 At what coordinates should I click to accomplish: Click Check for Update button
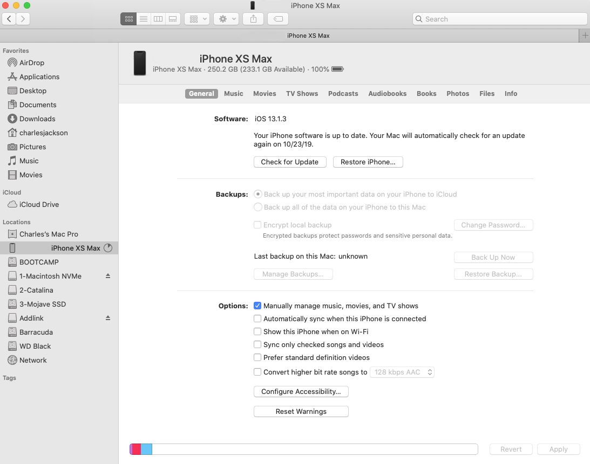click(x=290, y=162)
